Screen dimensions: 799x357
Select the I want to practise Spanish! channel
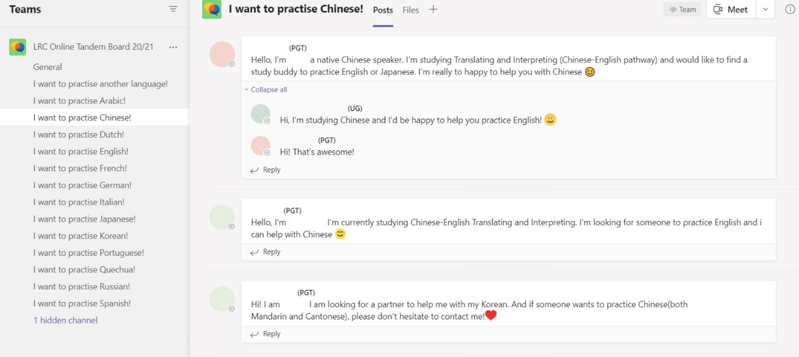[82, 303]
